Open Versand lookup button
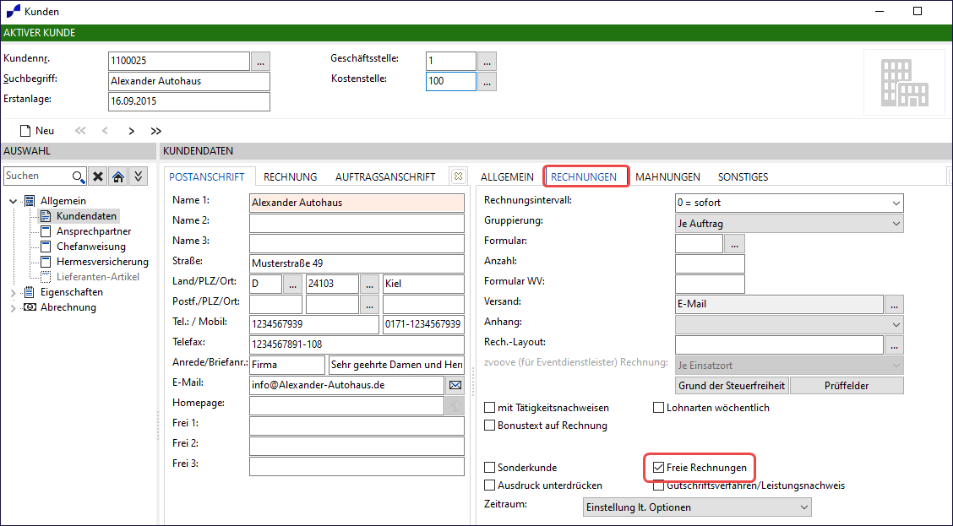 (x=894, y=304)
